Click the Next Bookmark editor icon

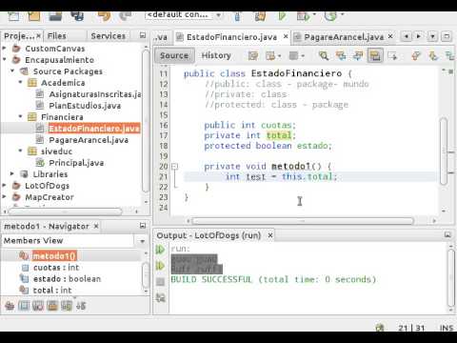click(x=433, y=56)
